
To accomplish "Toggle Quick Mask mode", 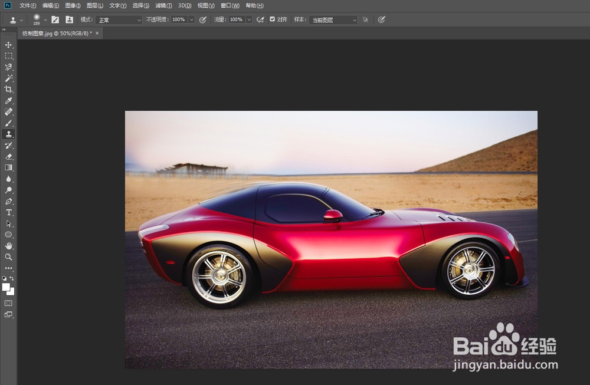I will coord(9,303).
